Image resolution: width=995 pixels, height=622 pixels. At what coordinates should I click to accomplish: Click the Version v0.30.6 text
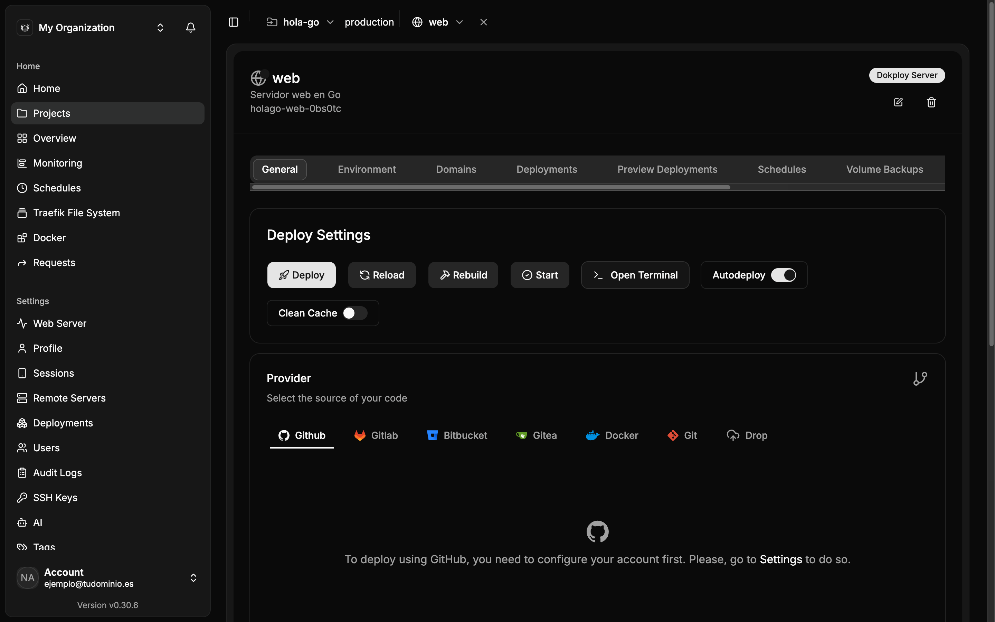click(x=108, y=605)
